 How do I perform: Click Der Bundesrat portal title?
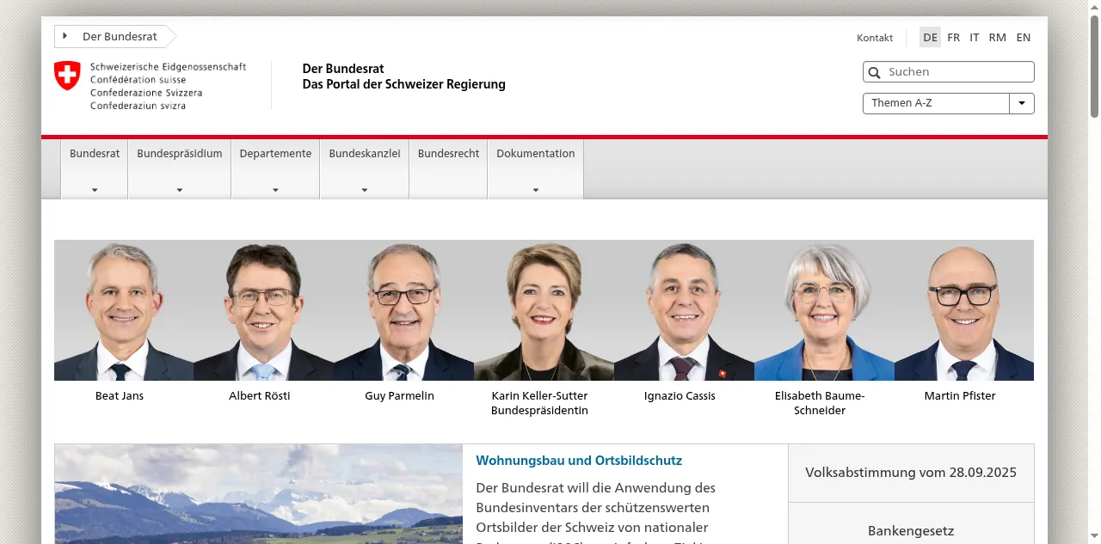[403, 76]
